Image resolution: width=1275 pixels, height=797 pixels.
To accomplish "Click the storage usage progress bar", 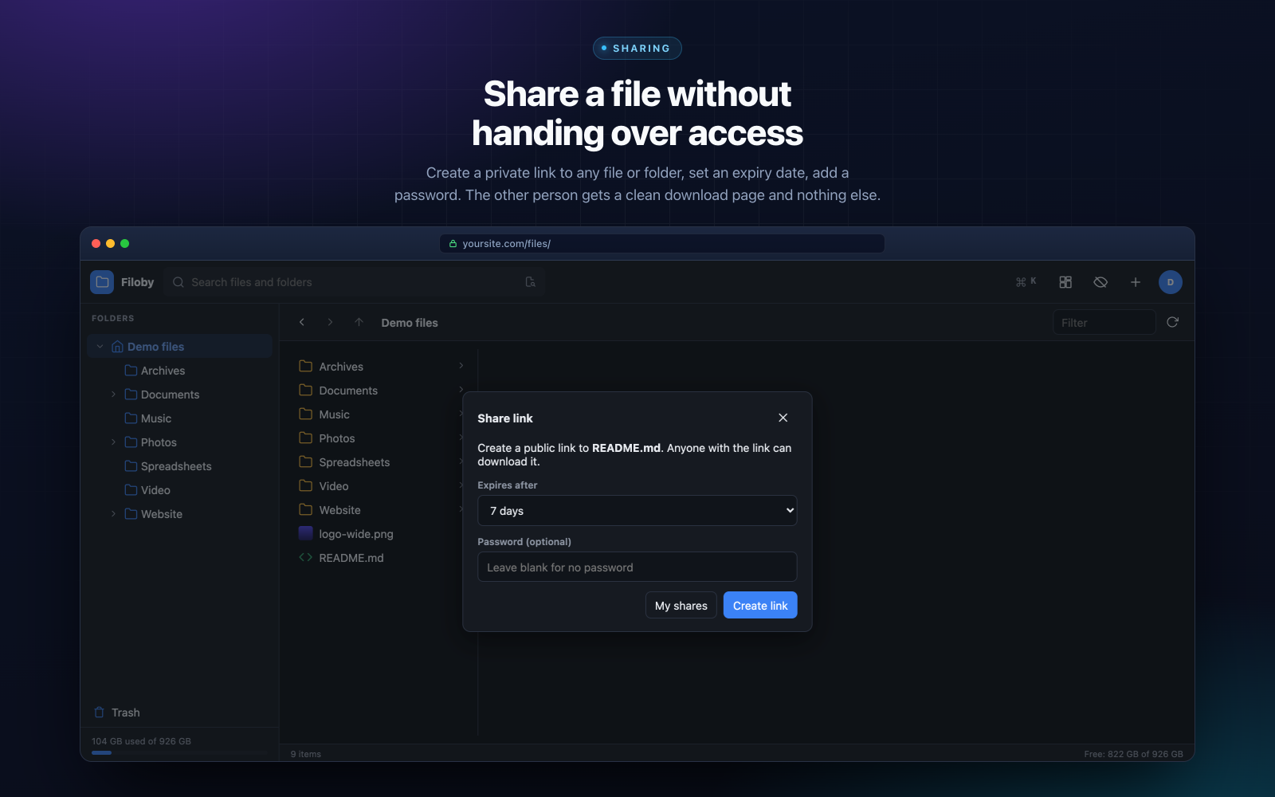I will point(179,752).
